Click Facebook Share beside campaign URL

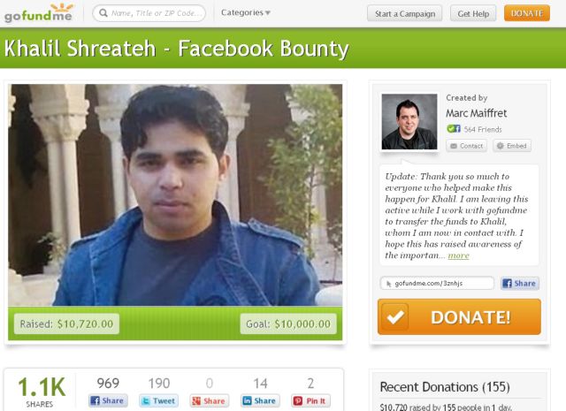(x=520, y=283)
